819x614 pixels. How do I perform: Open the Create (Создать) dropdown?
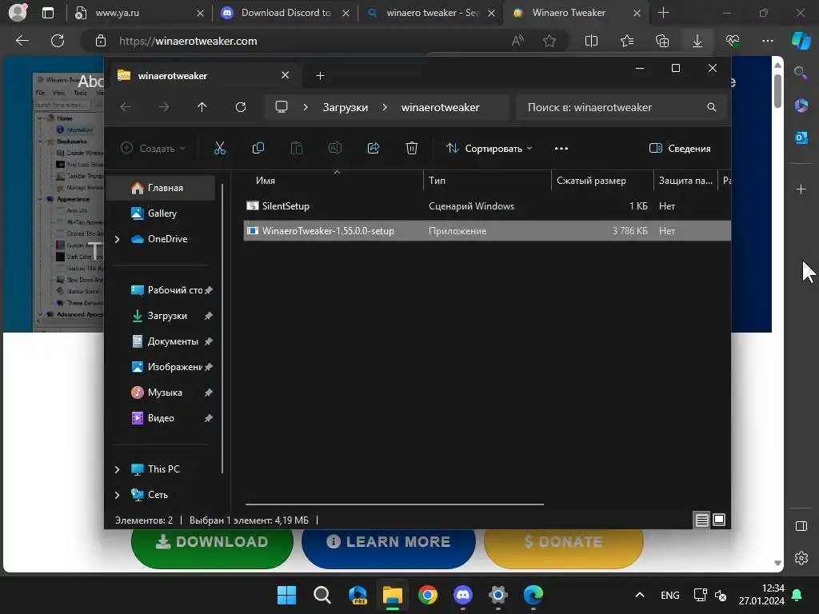153,149
